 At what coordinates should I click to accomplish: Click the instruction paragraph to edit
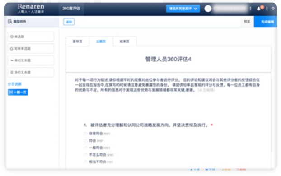pyautogui.click(x=167, y=85)
